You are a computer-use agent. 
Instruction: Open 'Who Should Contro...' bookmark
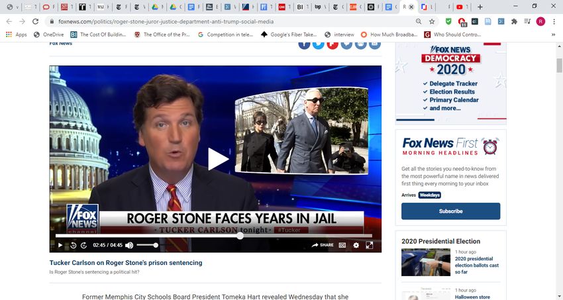pos(452,35)
